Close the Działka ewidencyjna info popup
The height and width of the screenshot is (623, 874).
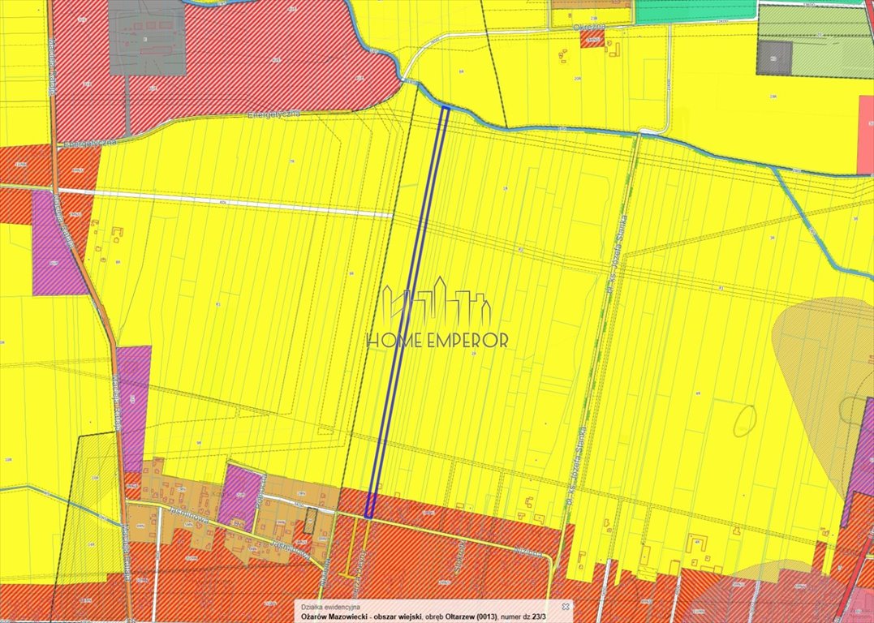click(x=565, y=607)
